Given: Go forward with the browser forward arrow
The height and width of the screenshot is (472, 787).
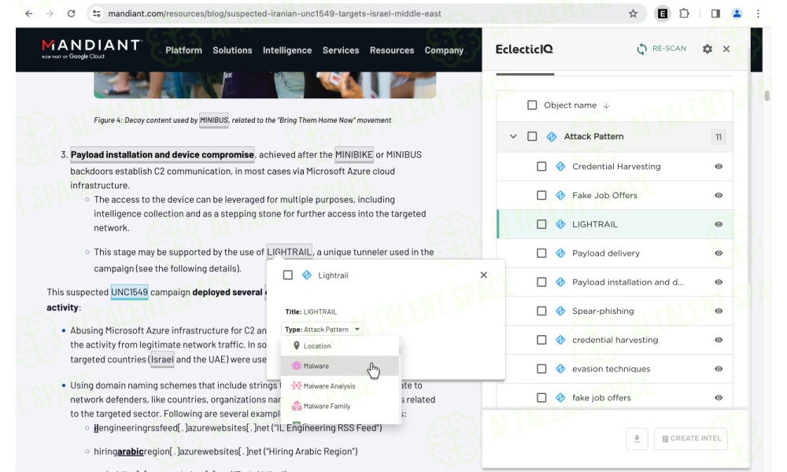Looking at the screenshot, I should tap(50, 13).
